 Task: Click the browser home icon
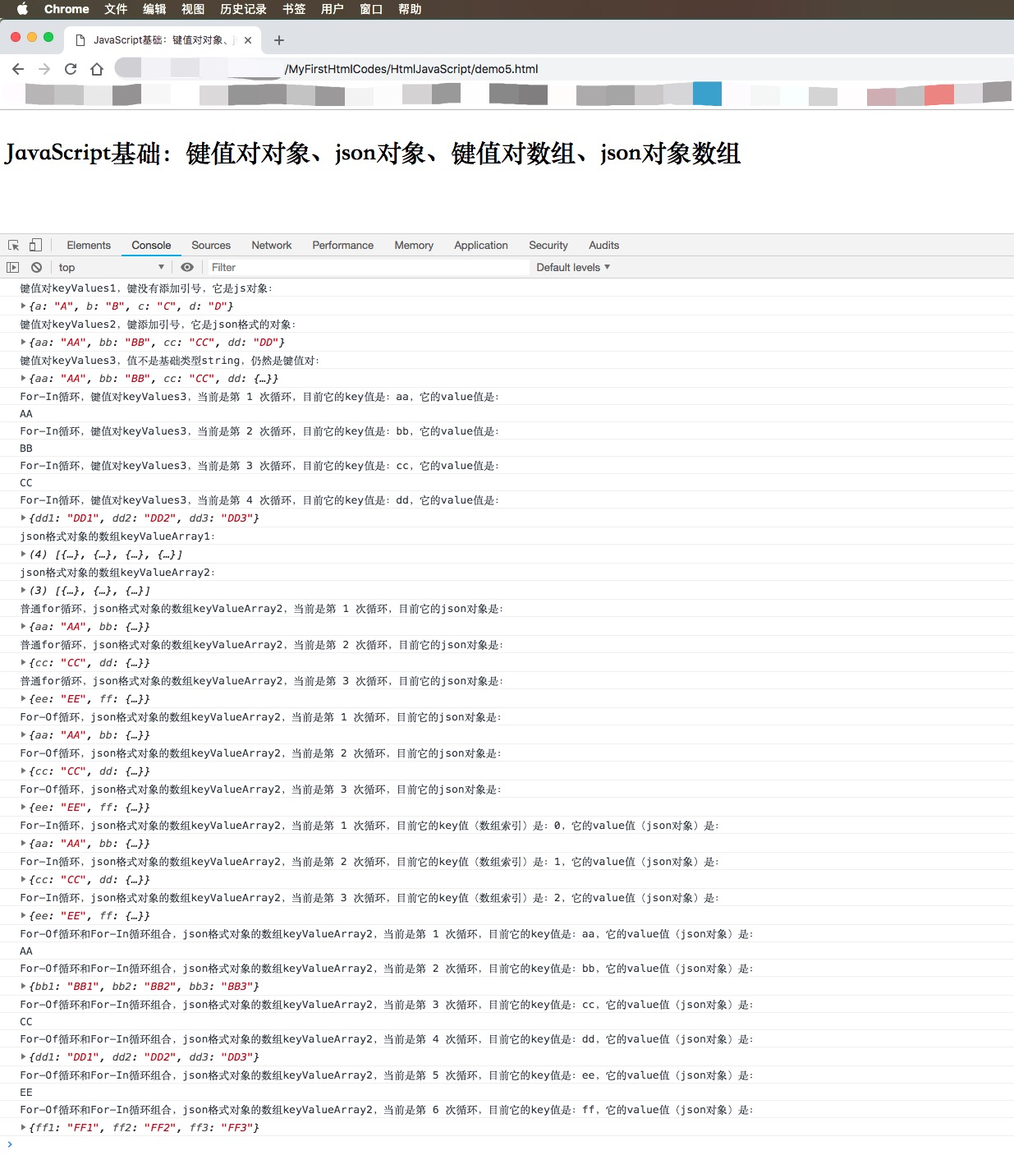98,69
